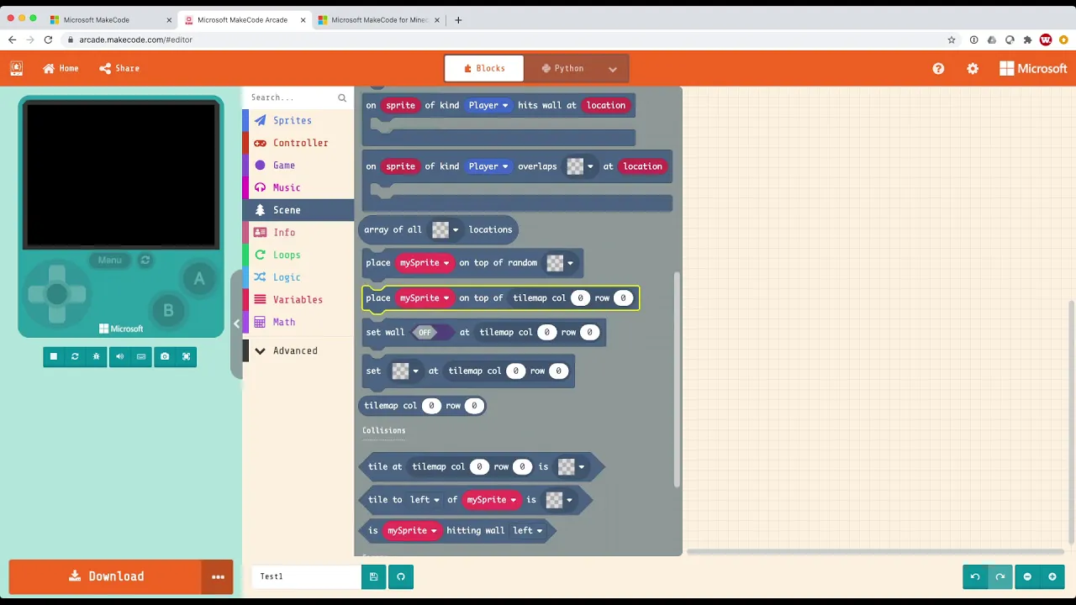Click the toolbox search magnifier icon

point(342,98)
